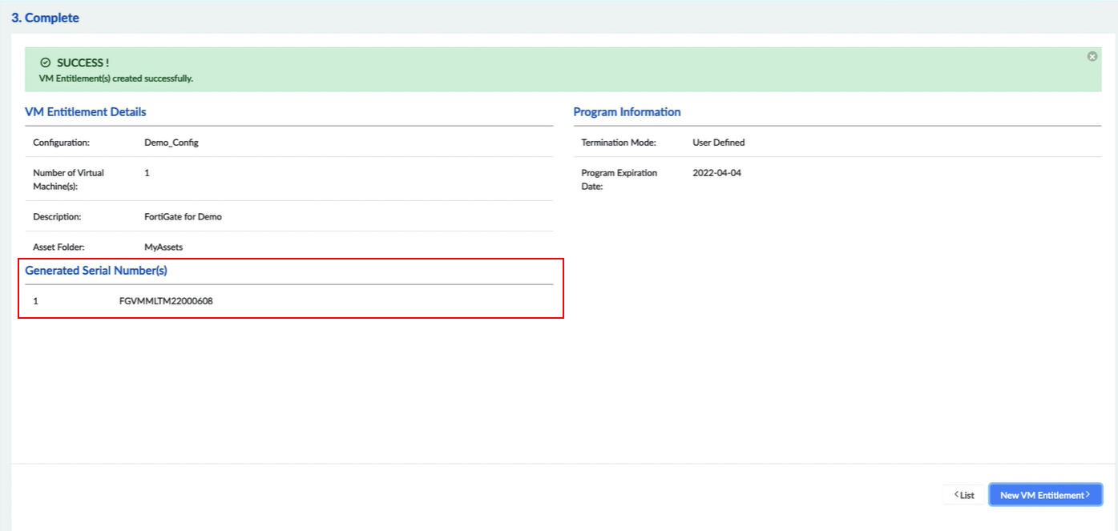
Task: Click the Program Information heading
Action: click(627, 111)
